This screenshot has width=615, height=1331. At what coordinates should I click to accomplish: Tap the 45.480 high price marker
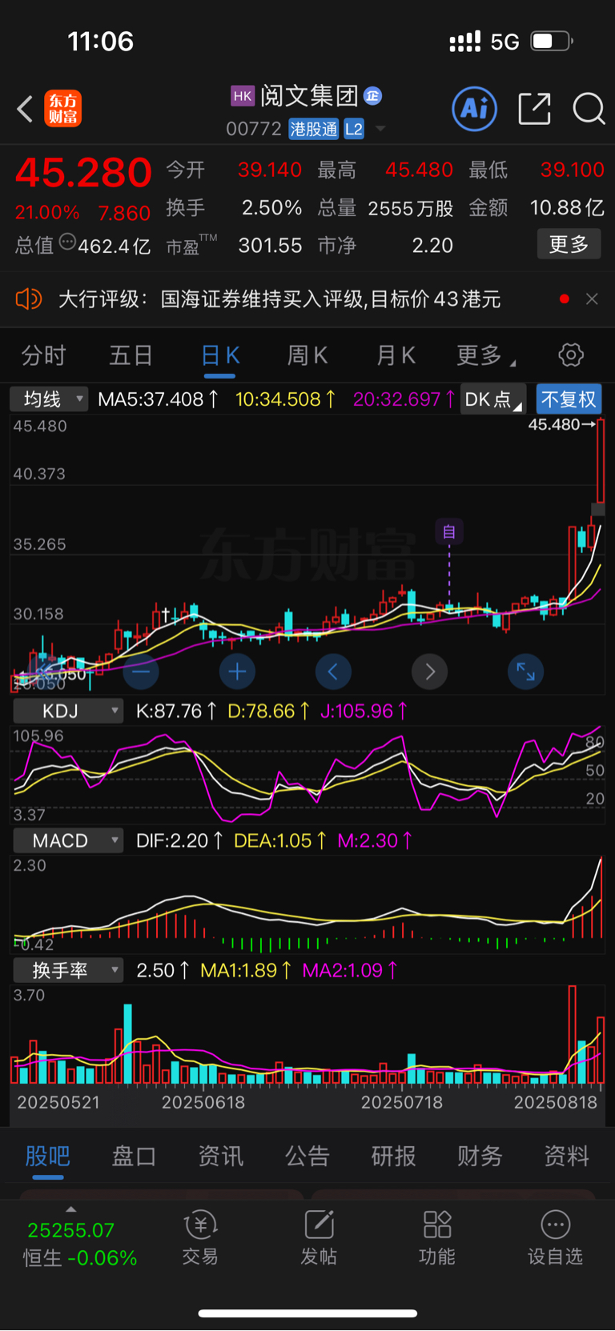[561, 424]
